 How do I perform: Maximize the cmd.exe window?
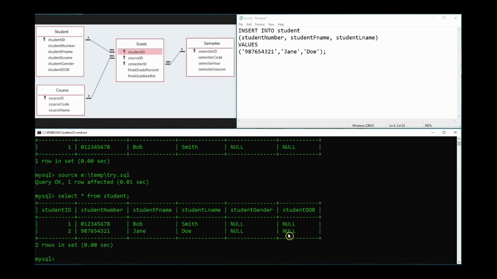tap(444, 133)
